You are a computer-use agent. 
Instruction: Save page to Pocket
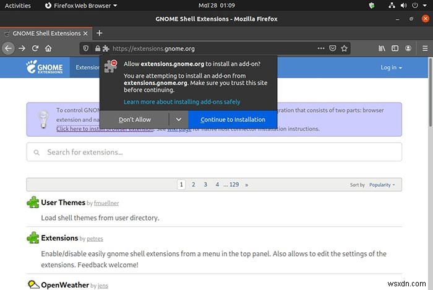coord(333,49)
